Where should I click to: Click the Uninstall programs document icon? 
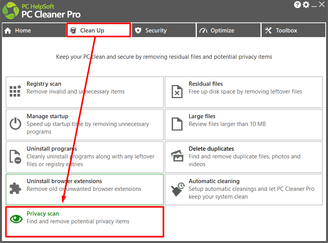(x=15, y=156)
